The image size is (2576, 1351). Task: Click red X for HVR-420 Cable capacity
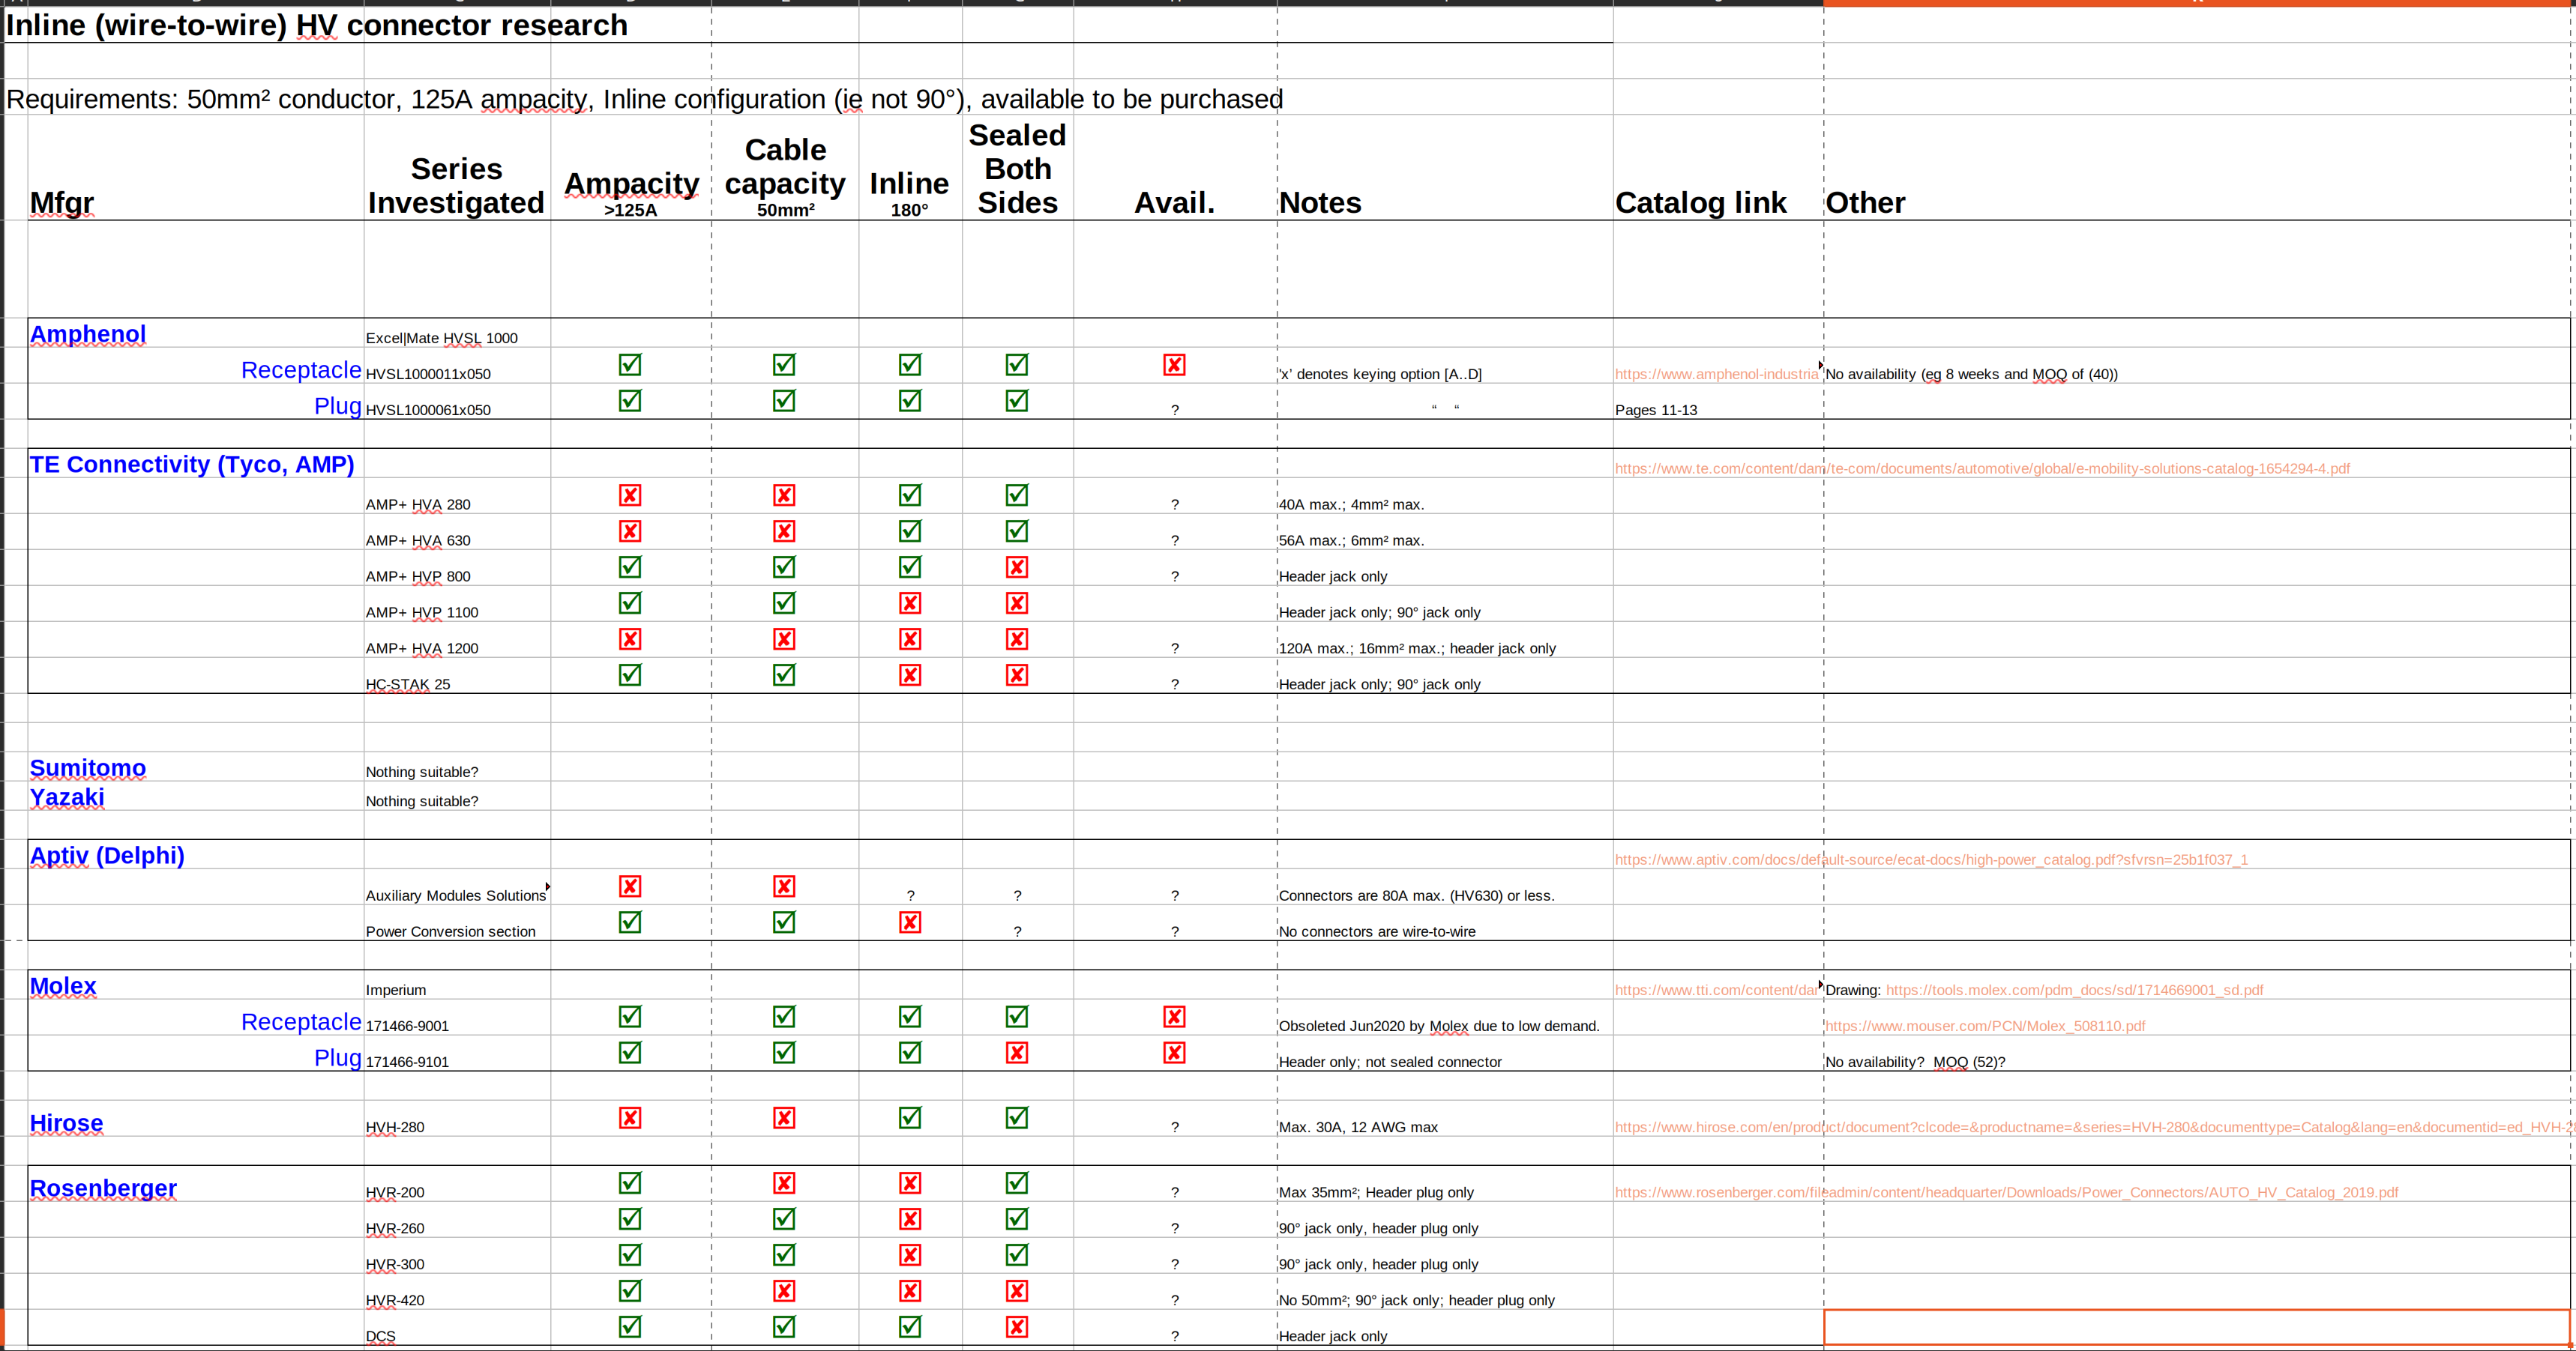(784, 1290)
